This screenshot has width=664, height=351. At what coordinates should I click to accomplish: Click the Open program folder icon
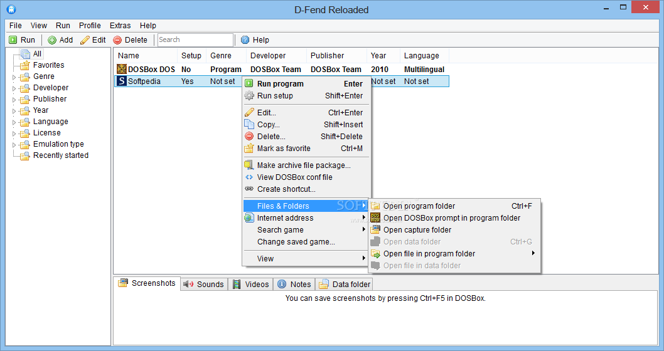click(x=375, y=206)
